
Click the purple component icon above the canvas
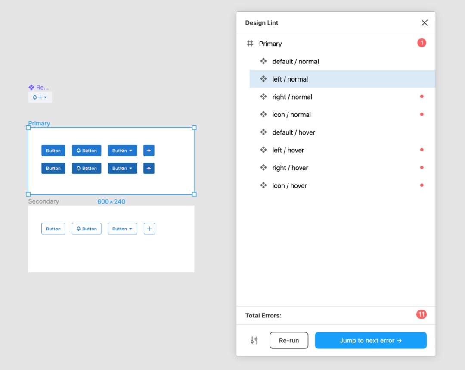click(31, 87)
